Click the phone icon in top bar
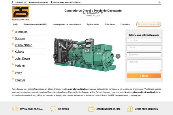The height and width of the screenshot is (115, 173). pyautogui.click(x=13, y=2)
